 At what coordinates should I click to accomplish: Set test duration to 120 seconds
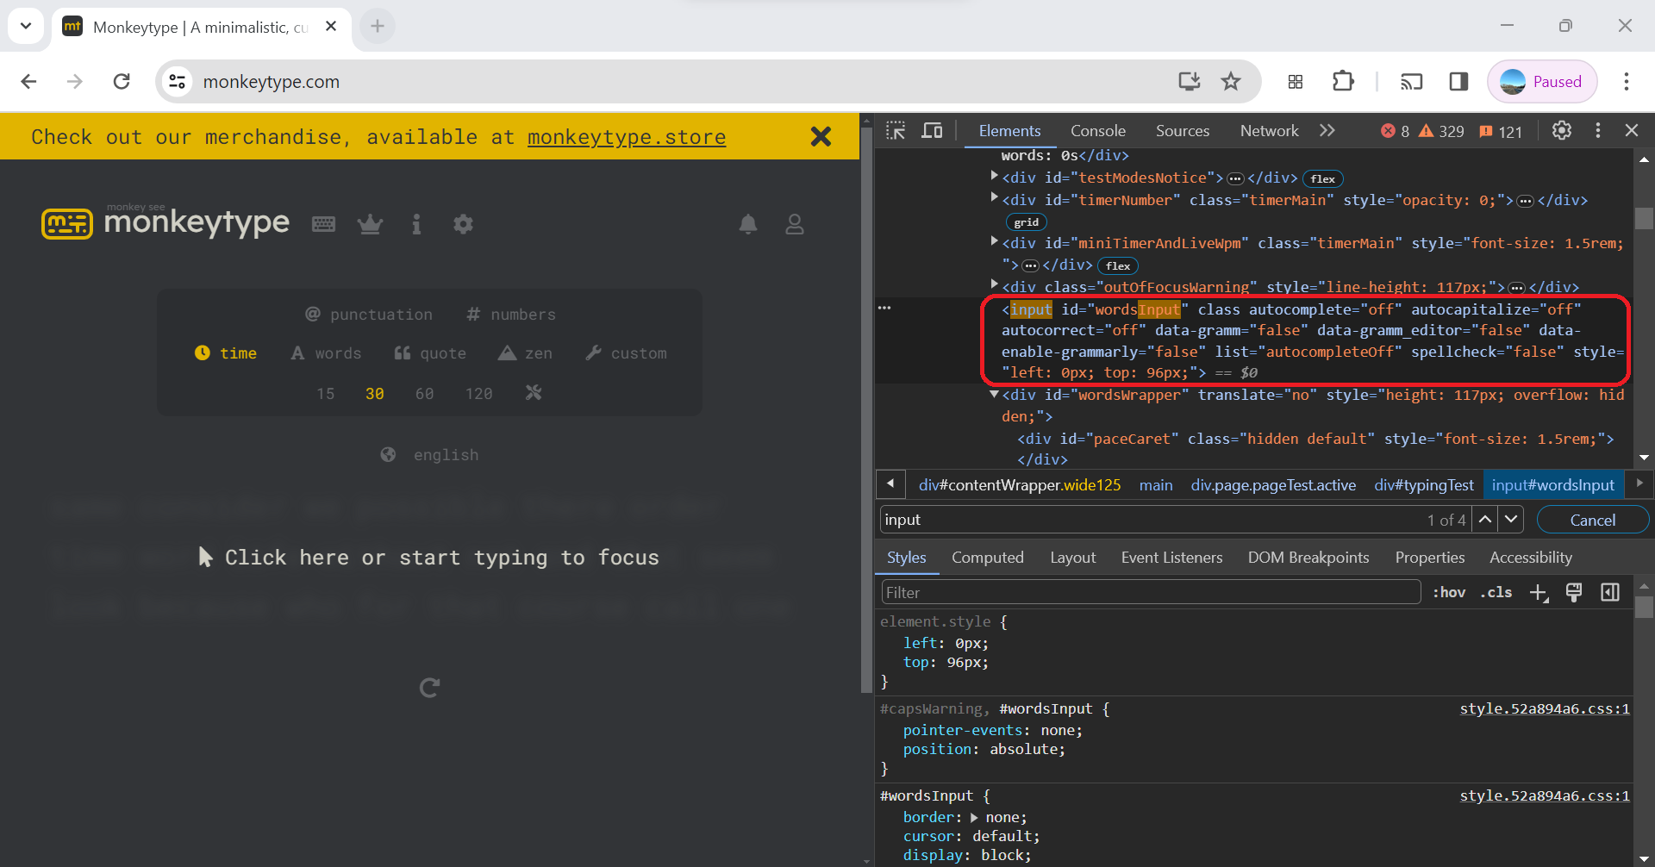tap(478, 394)
